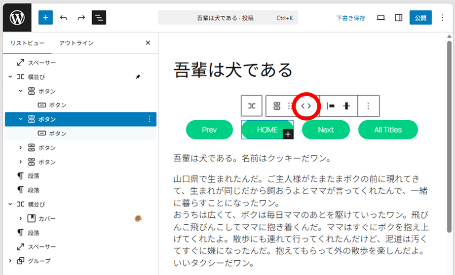Switch to the アウトライン tab
The width and height of the screenshot is (455, 275).
coord(76,43)
